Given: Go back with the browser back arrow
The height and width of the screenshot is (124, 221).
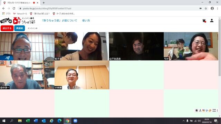Looking at the screenshot, I should click(3, 8).
